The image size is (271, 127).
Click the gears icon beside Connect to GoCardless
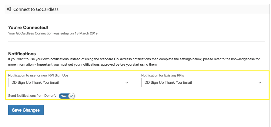[x=9, y=9]
